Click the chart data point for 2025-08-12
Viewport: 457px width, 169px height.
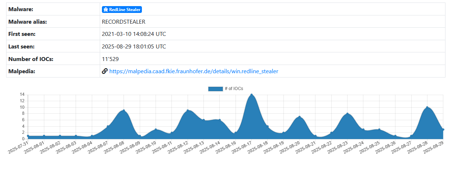[x=188, y=111]
